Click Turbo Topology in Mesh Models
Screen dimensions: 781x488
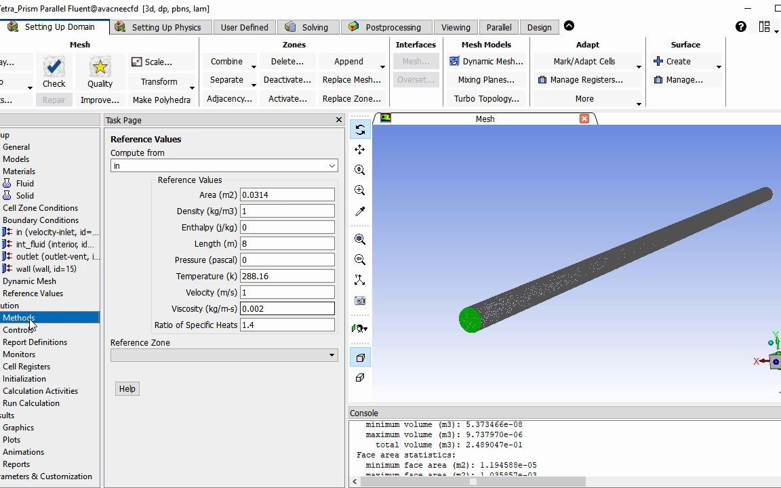[486, 98]
